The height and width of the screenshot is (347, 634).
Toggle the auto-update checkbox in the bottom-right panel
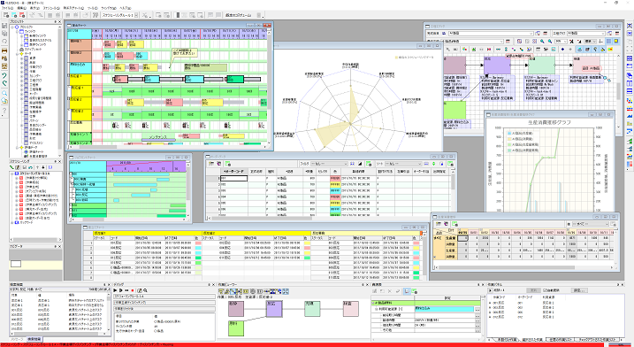pyautogui.click(x=545, y=290)
